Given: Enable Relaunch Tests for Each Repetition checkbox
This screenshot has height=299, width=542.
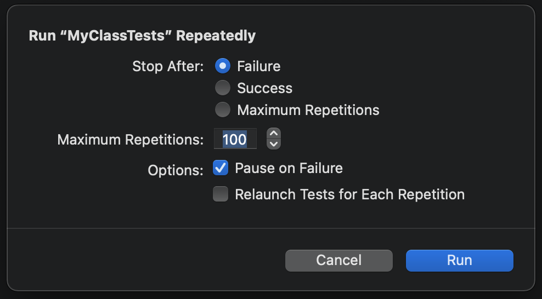Looking at the screenshot, I should click(221, 194).
